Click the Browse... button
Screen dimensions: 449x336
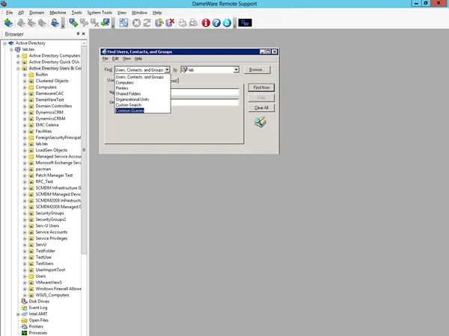point(257,69)
